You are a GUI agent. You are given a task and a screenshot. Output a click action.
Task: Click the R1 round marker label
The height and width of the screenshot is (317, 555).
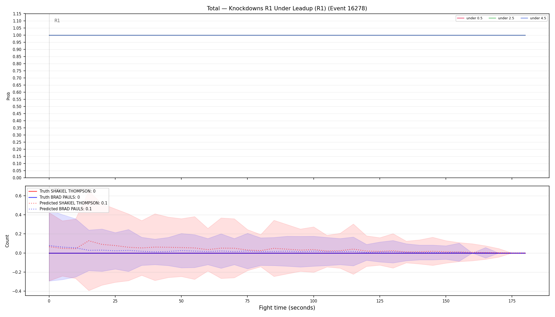[57, 21]
